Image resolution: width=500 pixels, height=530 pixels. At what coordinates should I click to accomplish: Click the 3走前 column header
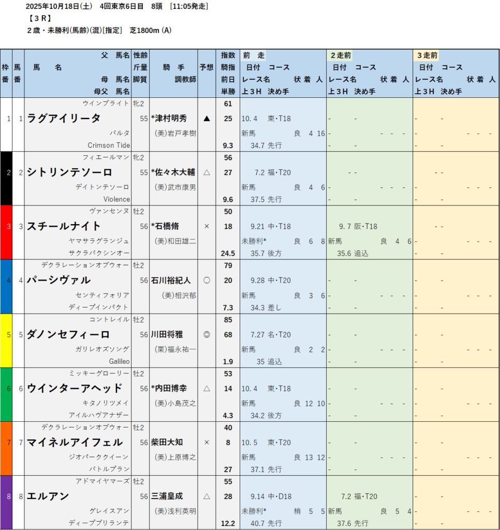[428, 55]
